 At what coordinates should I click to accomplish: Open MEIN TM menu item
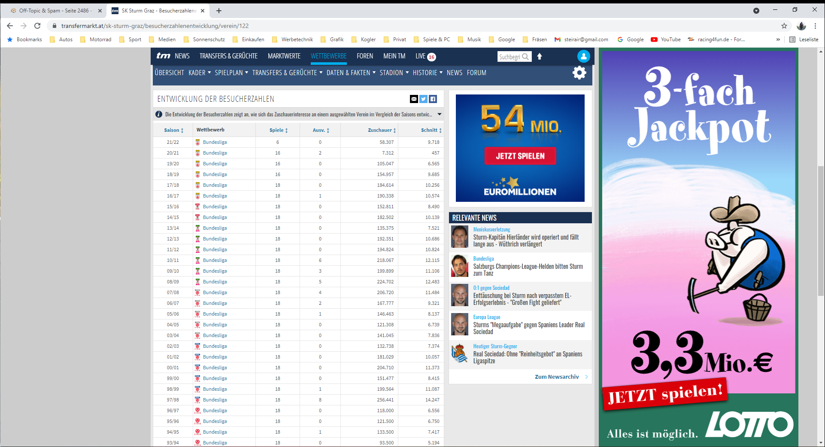coord(394,56)
